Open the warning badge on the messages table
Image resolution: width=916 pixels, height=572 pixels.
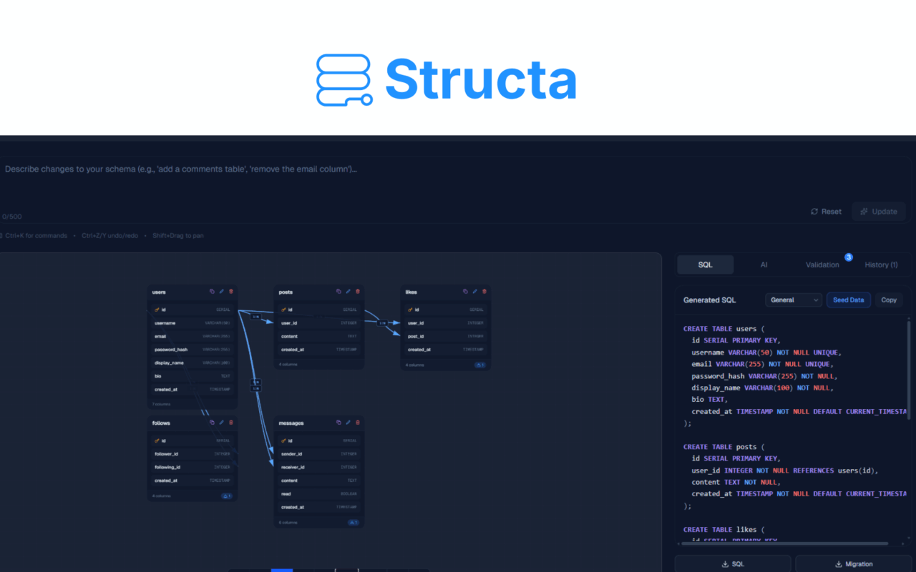tap(354, 523)
